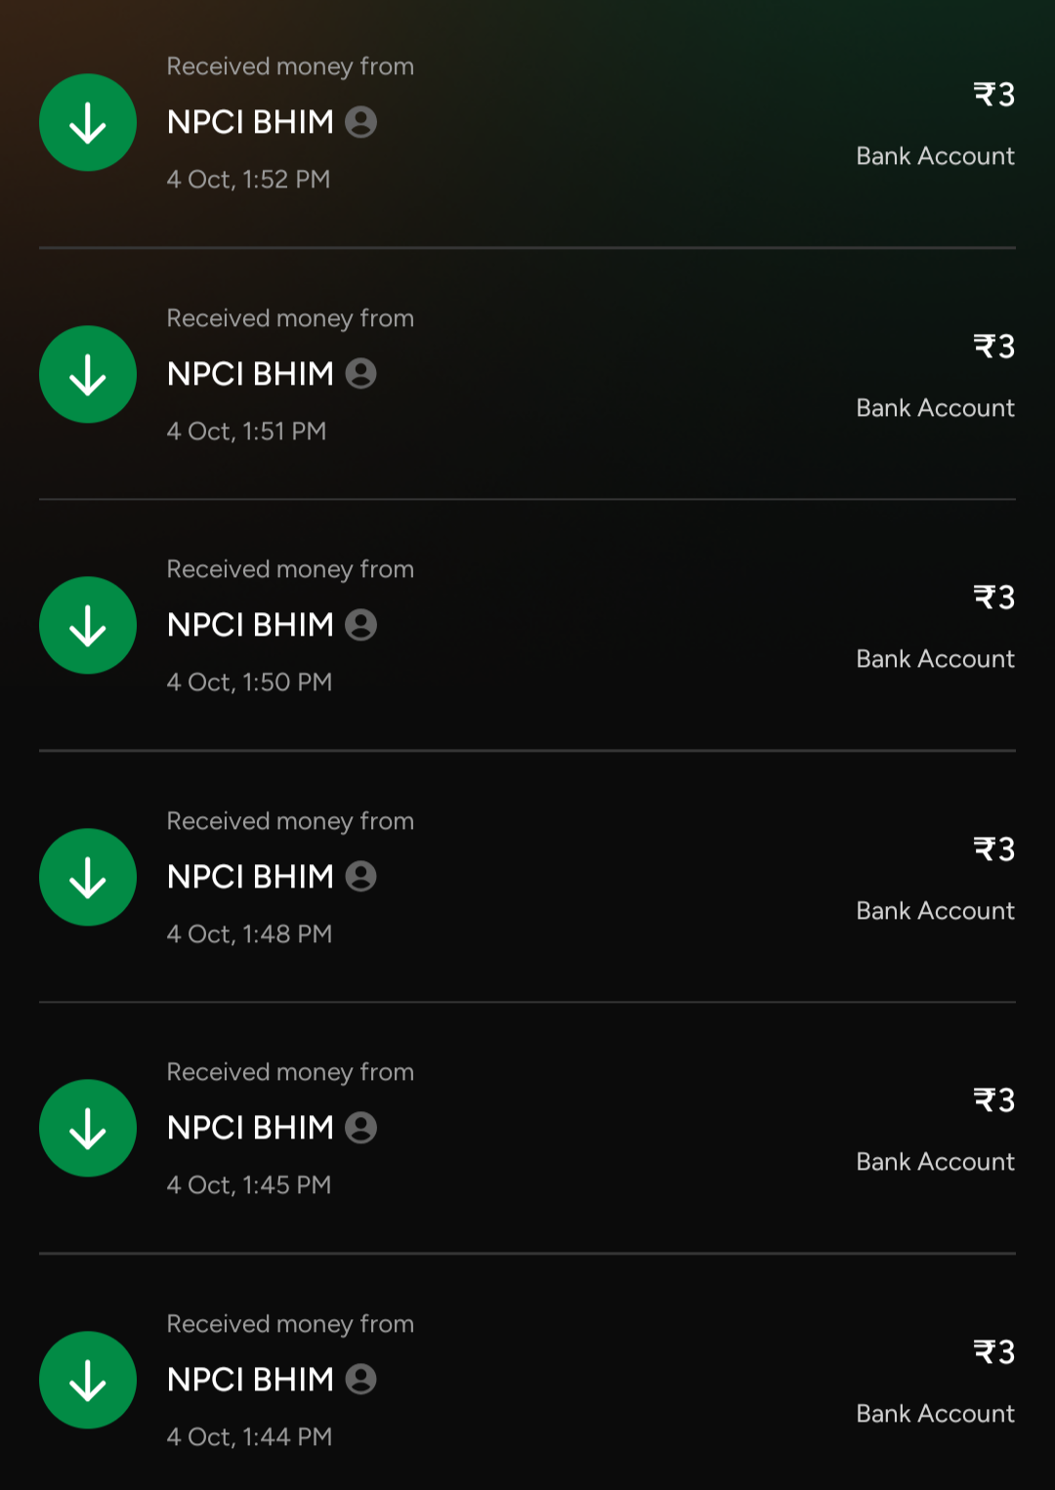Click the green received arrow on 1:50 PM transaction
Viewport: 1055px width, 1490px height.
point(87,625)
